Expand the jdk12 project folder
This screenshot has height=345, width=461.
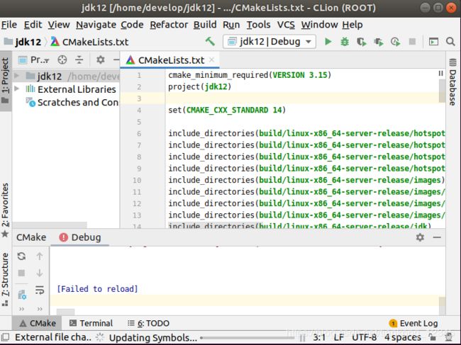click(17, 76)
